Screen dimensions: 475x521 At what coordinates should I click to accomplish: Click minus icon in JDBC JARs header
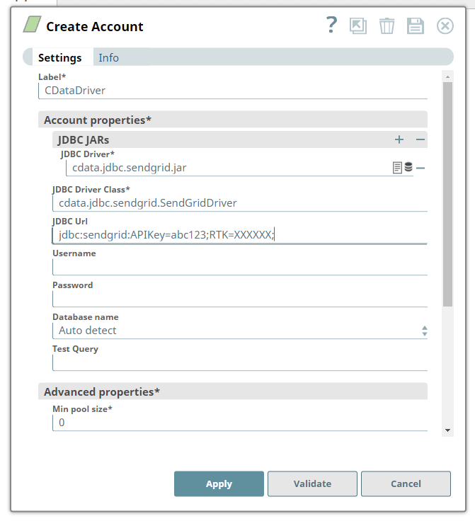click(x=420, y=140)
